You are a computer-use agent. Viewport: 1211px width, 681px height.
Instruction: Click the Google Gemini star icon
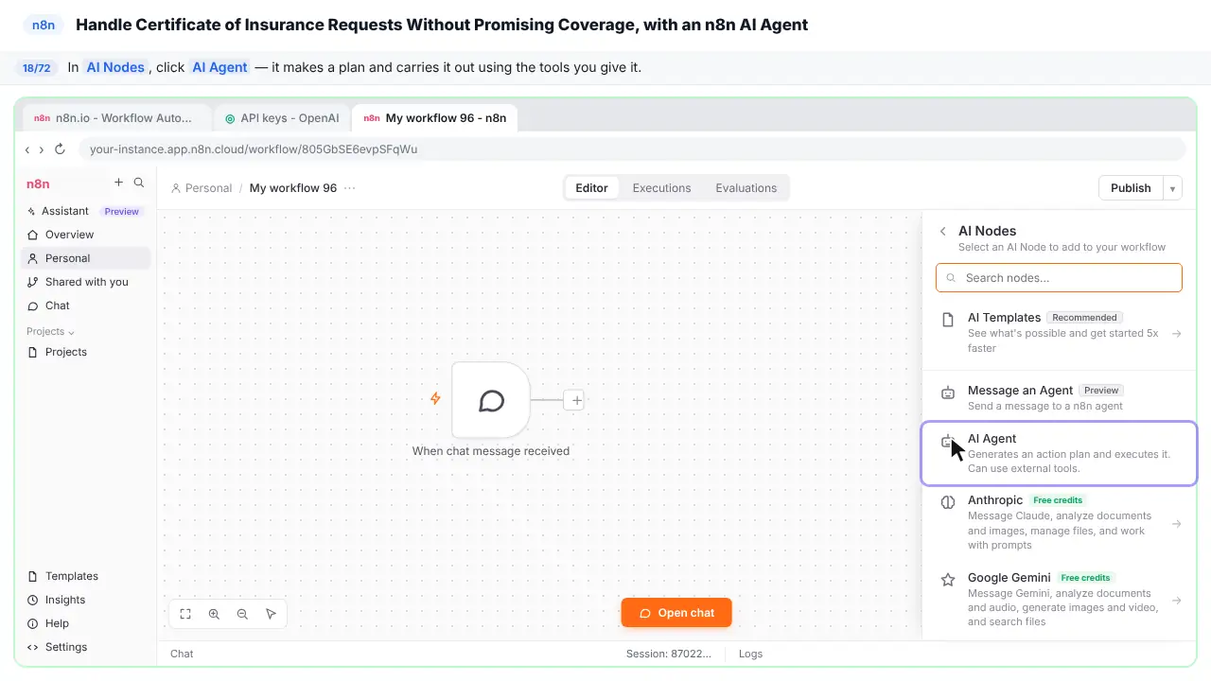click(948, 580)
